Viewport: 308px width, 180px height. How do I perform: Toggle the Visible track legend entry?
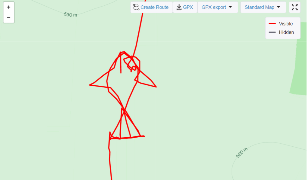coord(281,24)
